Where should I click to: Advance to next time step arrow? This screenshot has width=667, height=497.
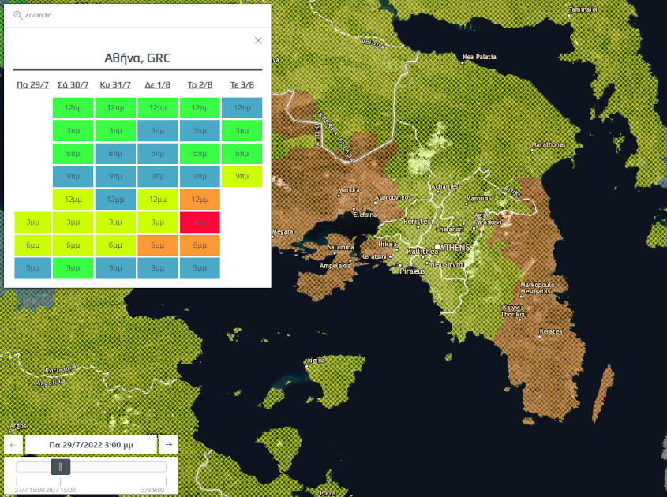(168, 445)
